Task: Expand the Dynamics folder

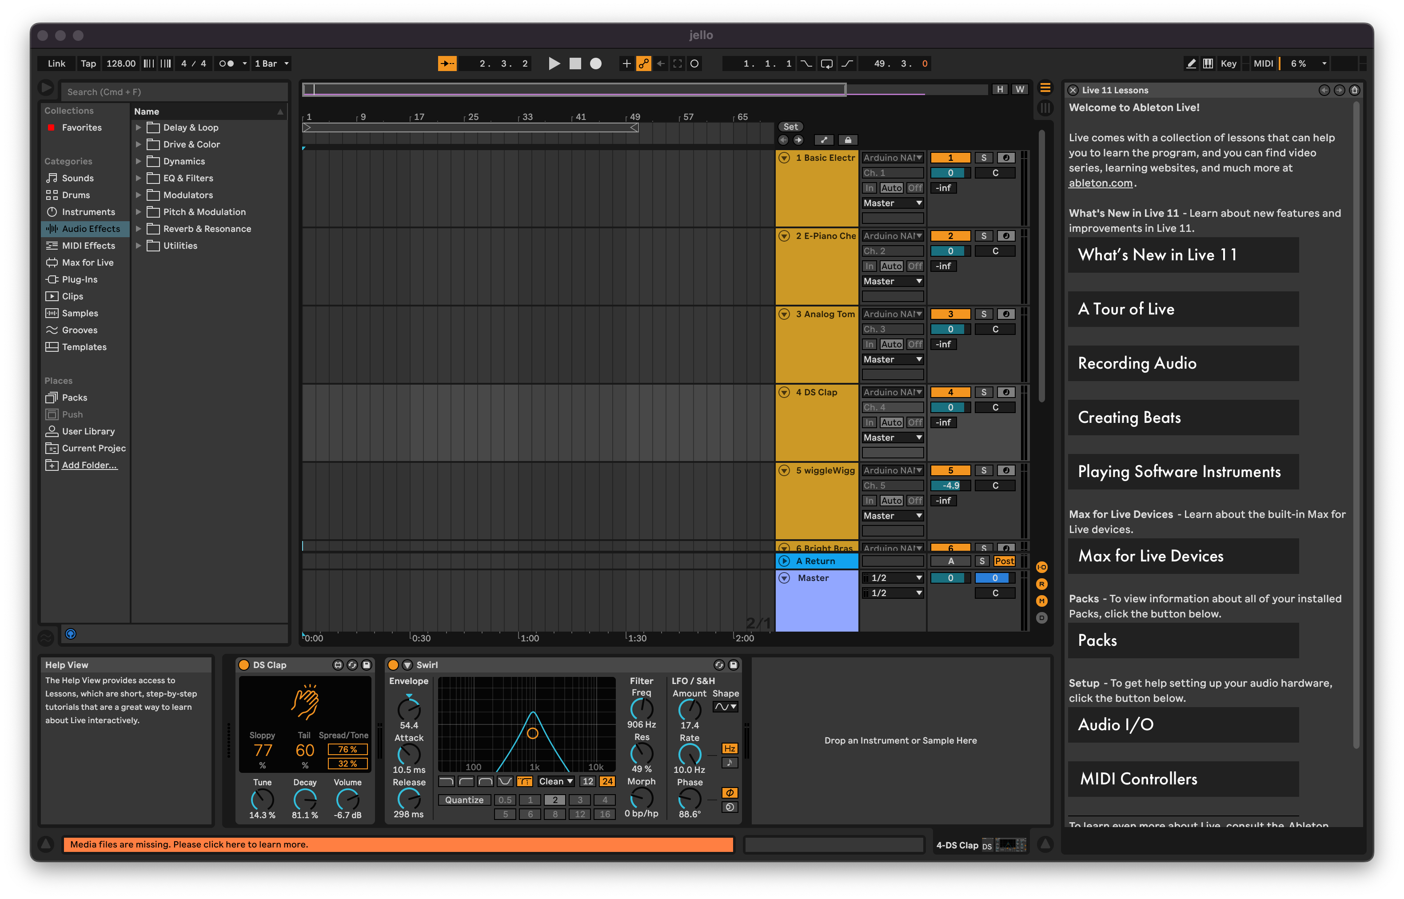Action: click(x=138, y=161)
